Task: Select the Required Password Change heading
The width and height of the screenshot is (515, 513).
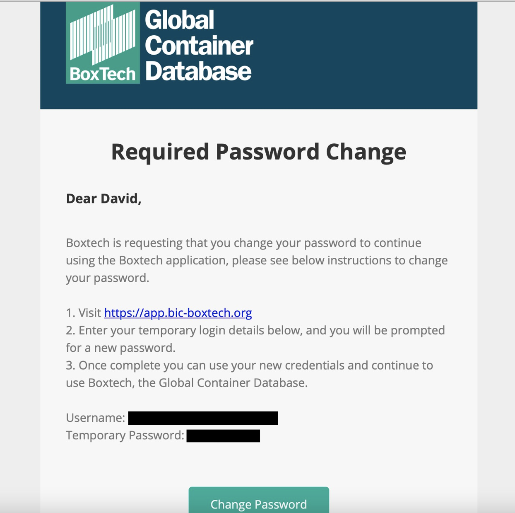Action: 259,151
